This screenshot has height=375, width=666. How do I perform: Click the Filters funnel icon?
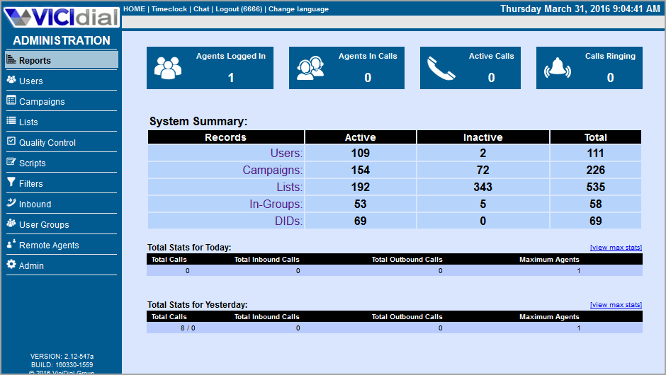coord(11,183)
